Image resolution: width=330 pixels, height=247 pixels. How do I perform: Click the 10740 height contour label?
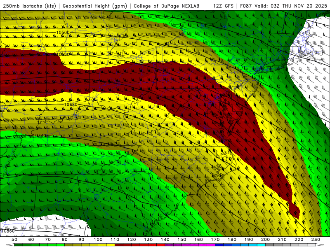point(39,136)
